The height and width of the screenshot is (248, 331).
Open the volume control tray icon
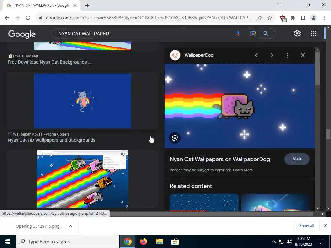289,242
